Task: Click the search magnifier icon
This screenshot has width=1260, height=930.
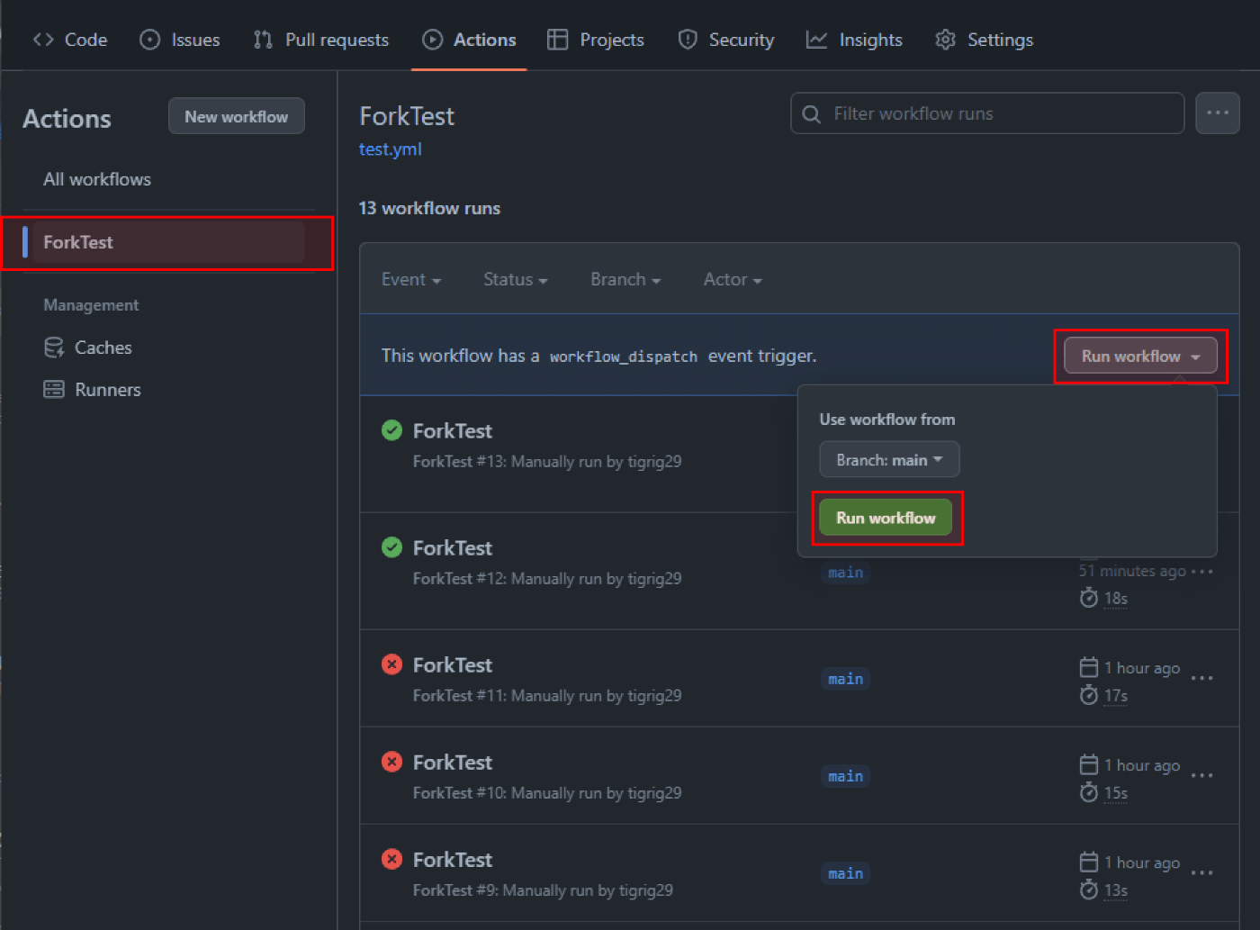Action: [x=811, y=114]
